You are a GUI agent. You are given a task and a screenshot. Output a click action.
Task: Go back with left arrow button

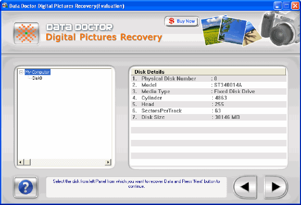coord(245,187)
